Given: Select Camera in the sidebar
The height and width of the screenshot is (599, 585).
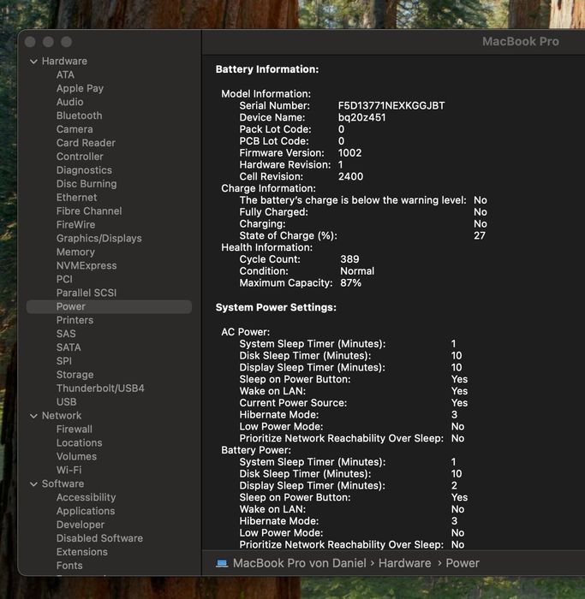Looking at the screenshot, I should [x=75, y=129].
